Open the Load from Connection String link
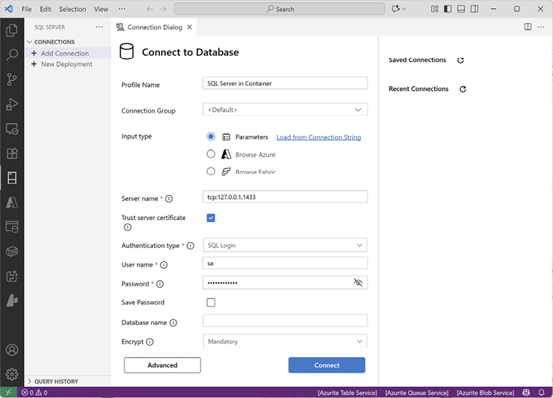This screenshot has height=398, width=553. pyautogui.click(x=318, y=136)
